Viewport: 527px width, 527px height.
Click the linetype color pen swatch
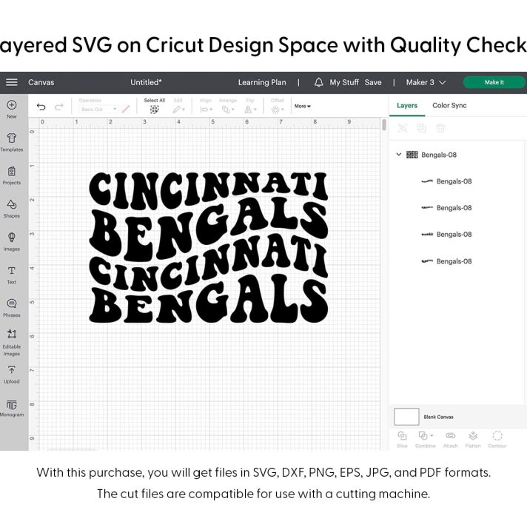(x=126, y=110)
